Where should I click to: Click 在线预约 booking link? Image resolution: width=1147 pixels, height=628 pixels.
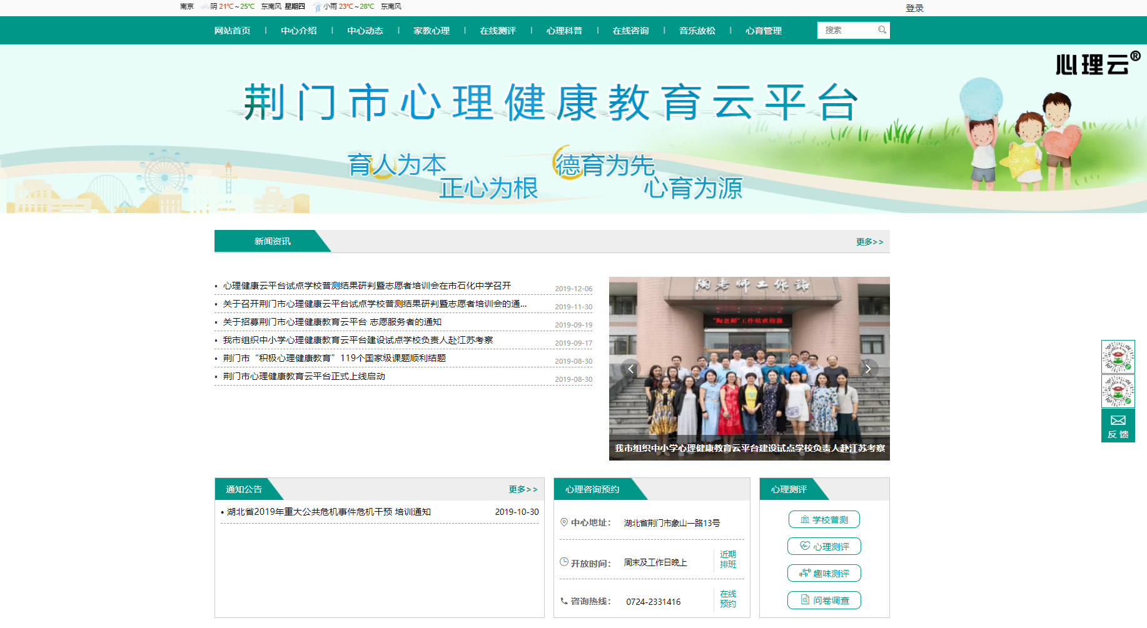[x=728, y=599]
